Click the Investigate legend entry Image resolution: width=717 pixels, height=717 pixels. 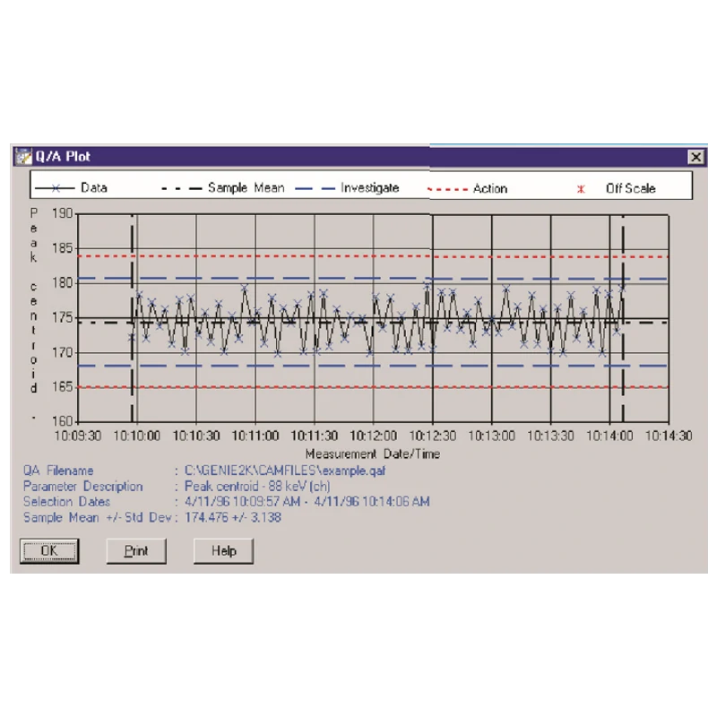point(347,188)
